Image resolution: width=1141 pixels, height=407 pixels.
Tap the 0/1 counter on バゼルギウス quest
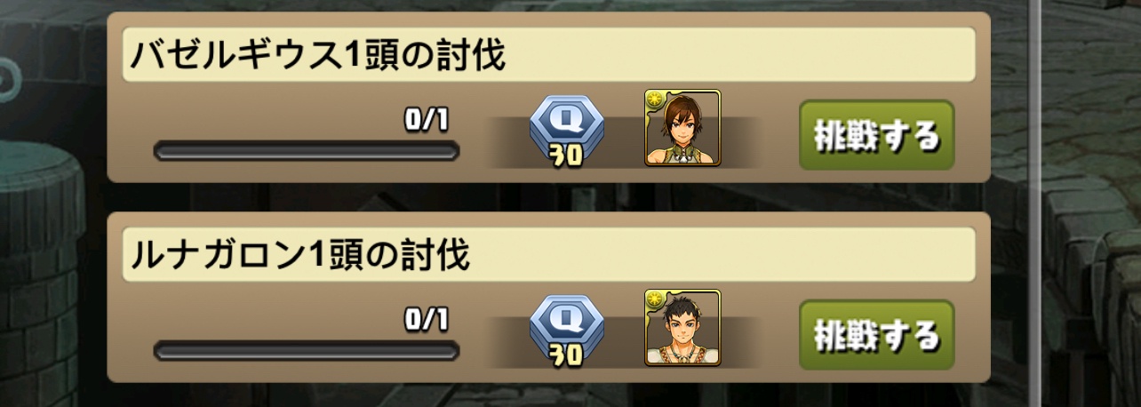[427, 121]
